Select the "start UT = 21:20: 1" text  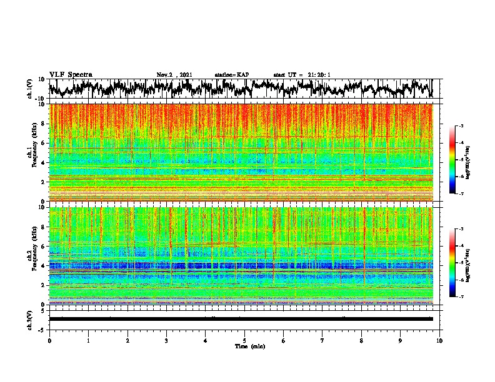click(302, 75)
